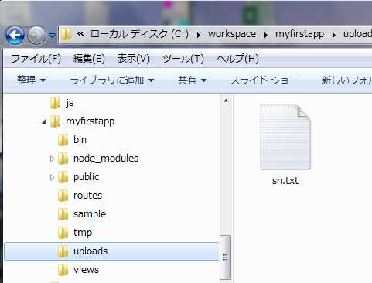Image resolution: width=372 pixels, height=283 pixels.
Task: Click the bin folder icon
Action: pos(63,139)
